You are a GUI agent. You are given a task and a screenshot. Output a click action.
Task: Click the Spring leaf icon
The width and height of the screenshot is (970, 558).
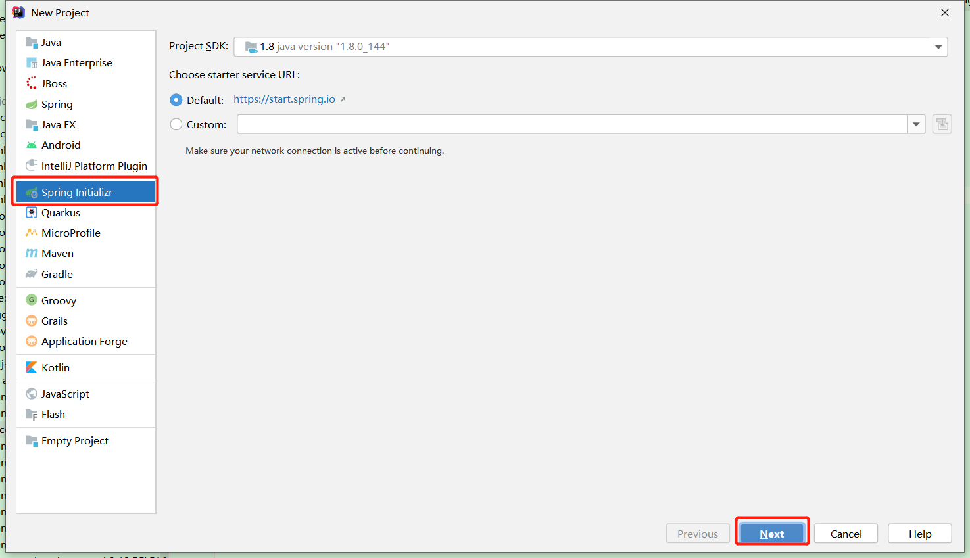tap(32, 105)
